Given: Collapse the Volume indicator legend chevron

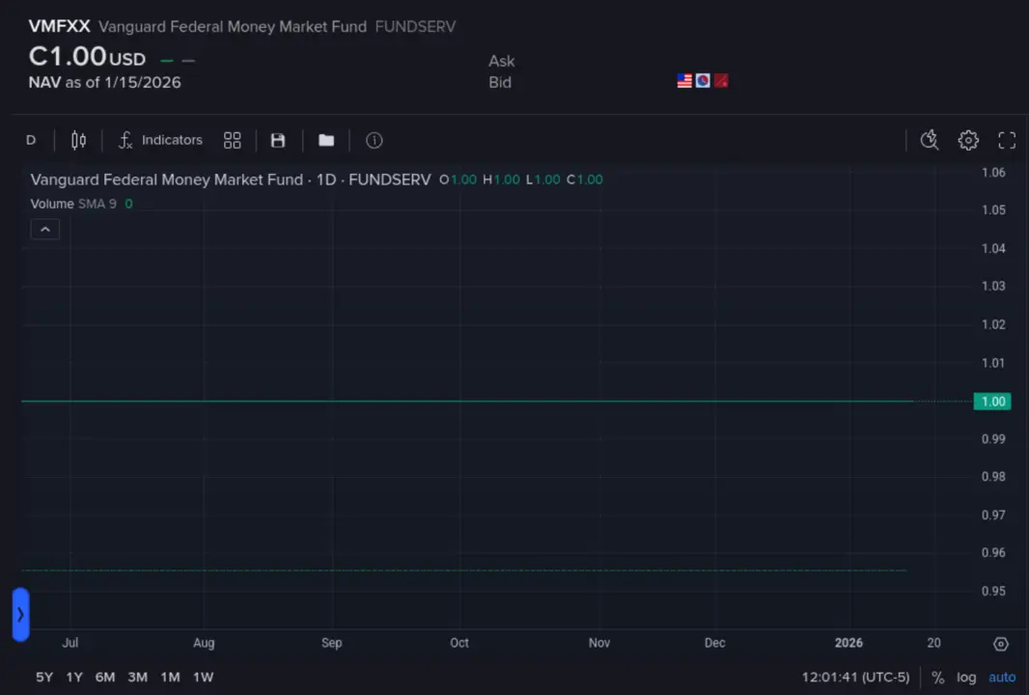Looking at the screenshot, I should click(44, 229).
